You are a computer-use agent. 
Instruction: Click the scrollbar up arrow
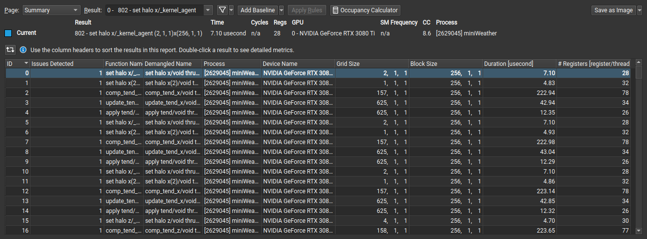click(639, 63)
